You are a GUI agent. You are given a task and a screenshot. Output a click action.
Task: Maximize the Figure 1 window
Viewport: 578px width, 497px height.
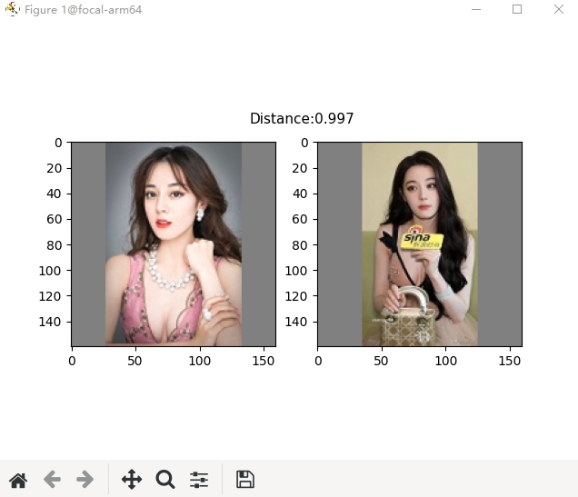pyautogui.click(x=517, y=10)
